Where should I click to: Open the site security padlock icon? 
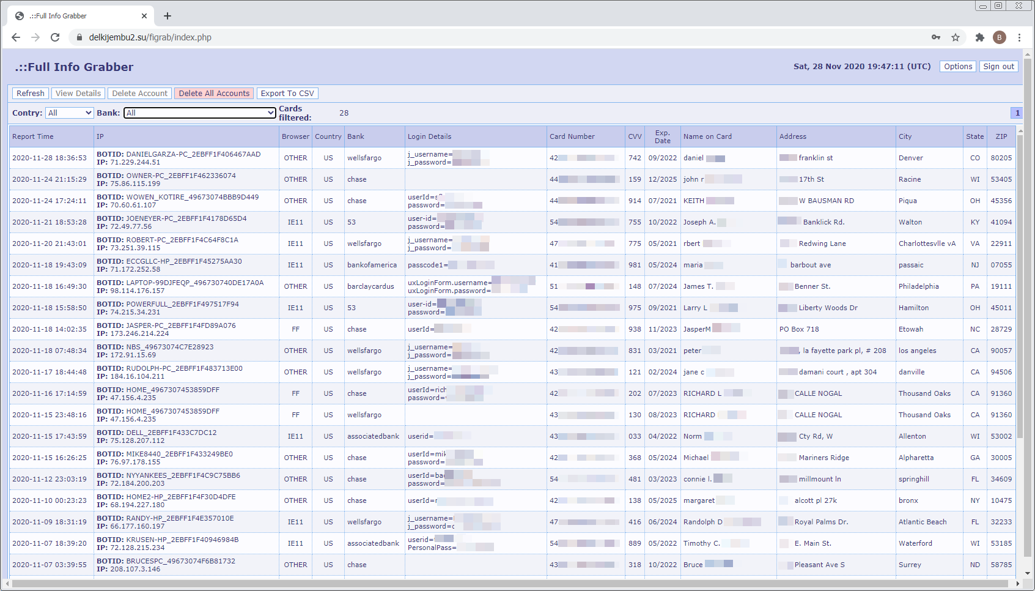point(79,37)
